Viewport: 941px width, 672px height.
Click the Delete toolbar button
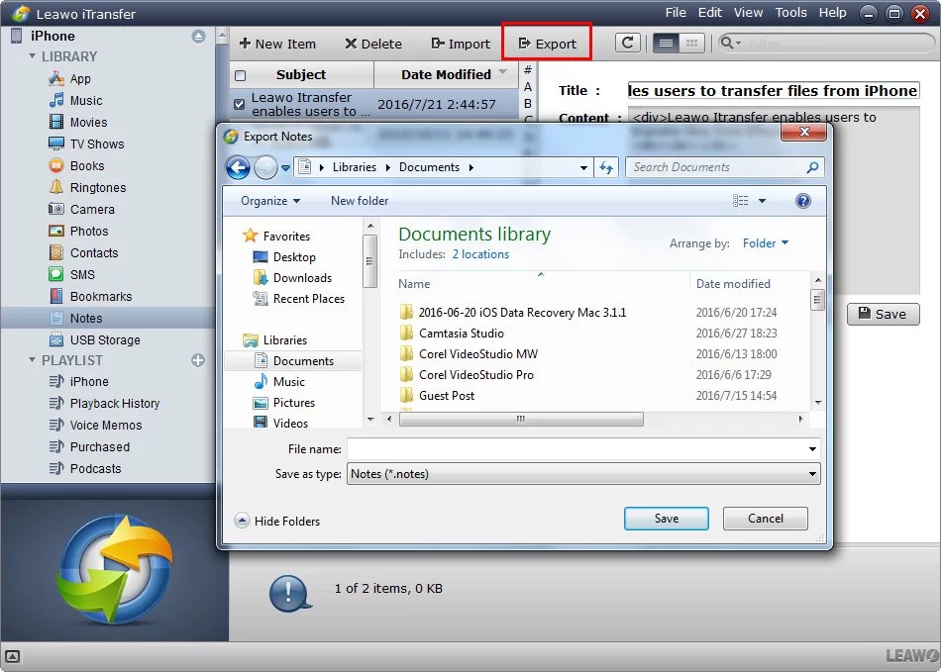pos(373,44)
